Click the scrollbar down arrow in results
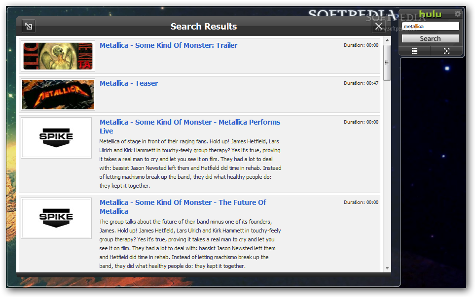476x298 pixels. (387, 268)
